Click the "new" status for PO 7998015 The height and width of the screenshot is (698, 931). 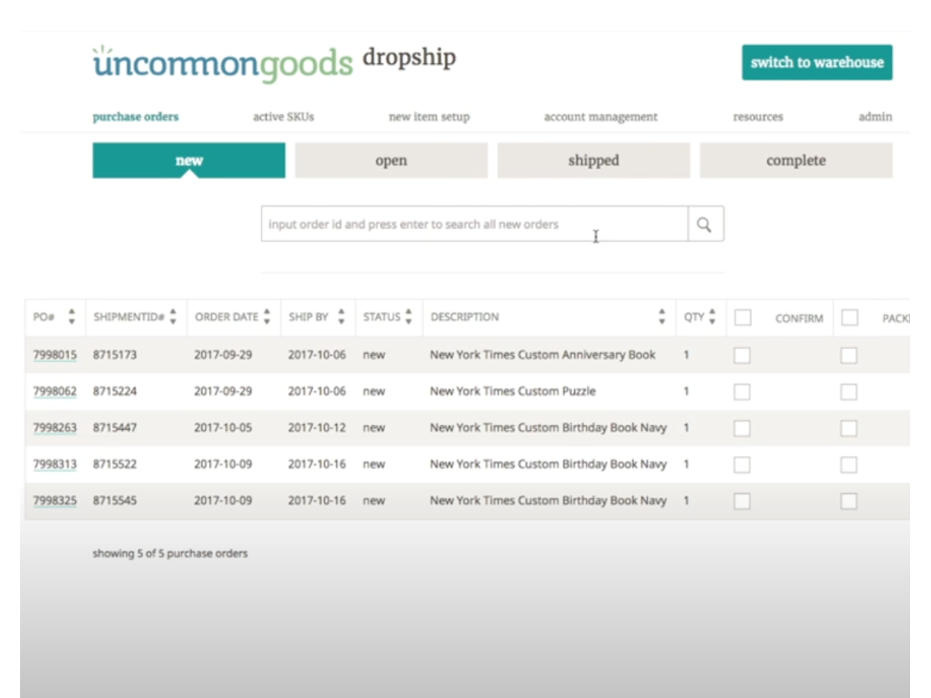click(374, 355)
